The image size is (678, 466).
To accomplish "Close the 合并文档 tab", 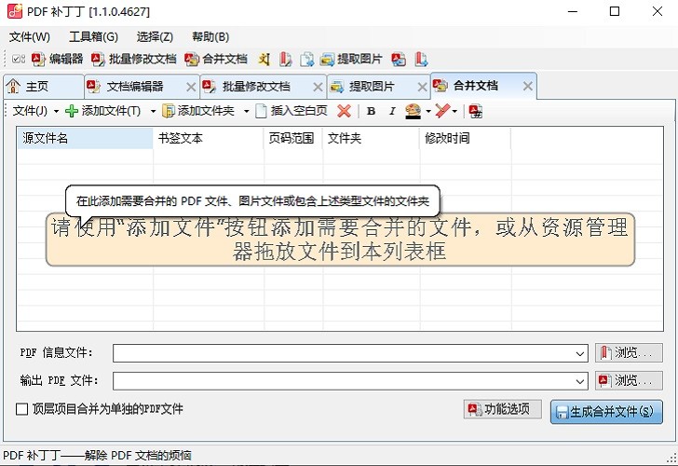I will [527, 86].
